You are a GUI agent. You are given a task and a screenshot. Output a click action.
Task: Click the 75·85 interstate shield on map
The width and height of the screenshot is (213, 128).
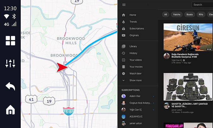68,111
